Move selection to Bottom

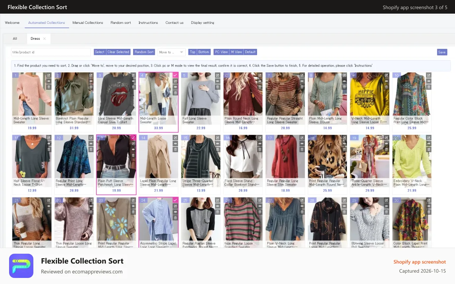(204, 52)
